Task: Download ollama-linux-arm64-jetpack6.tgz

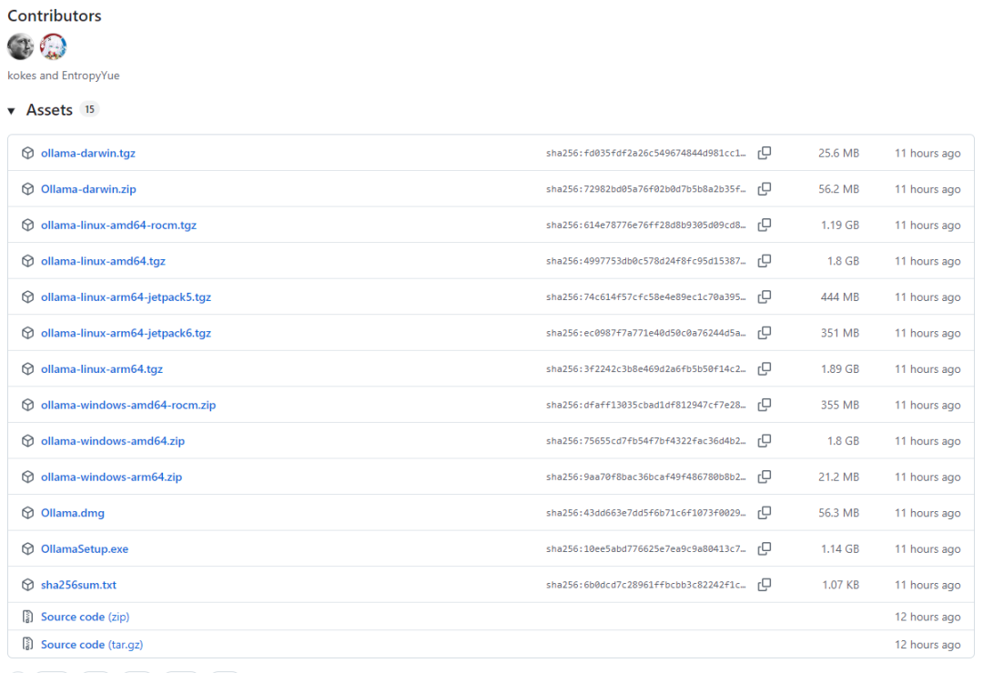Action: coord(126,333)
